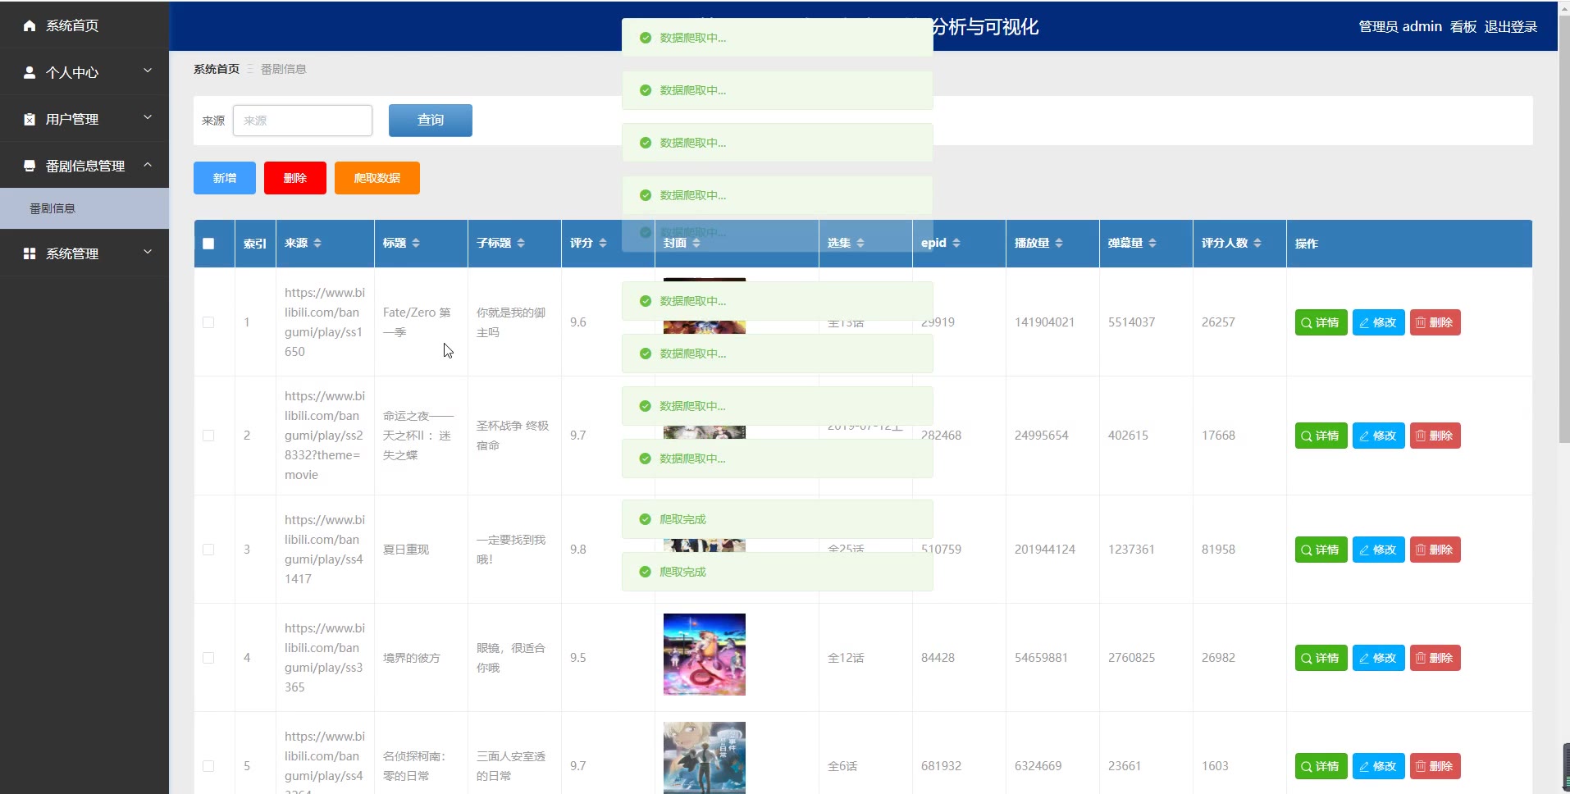
Task: Select the 番剧信息 submenu item
Action: (x=84, y=208)
